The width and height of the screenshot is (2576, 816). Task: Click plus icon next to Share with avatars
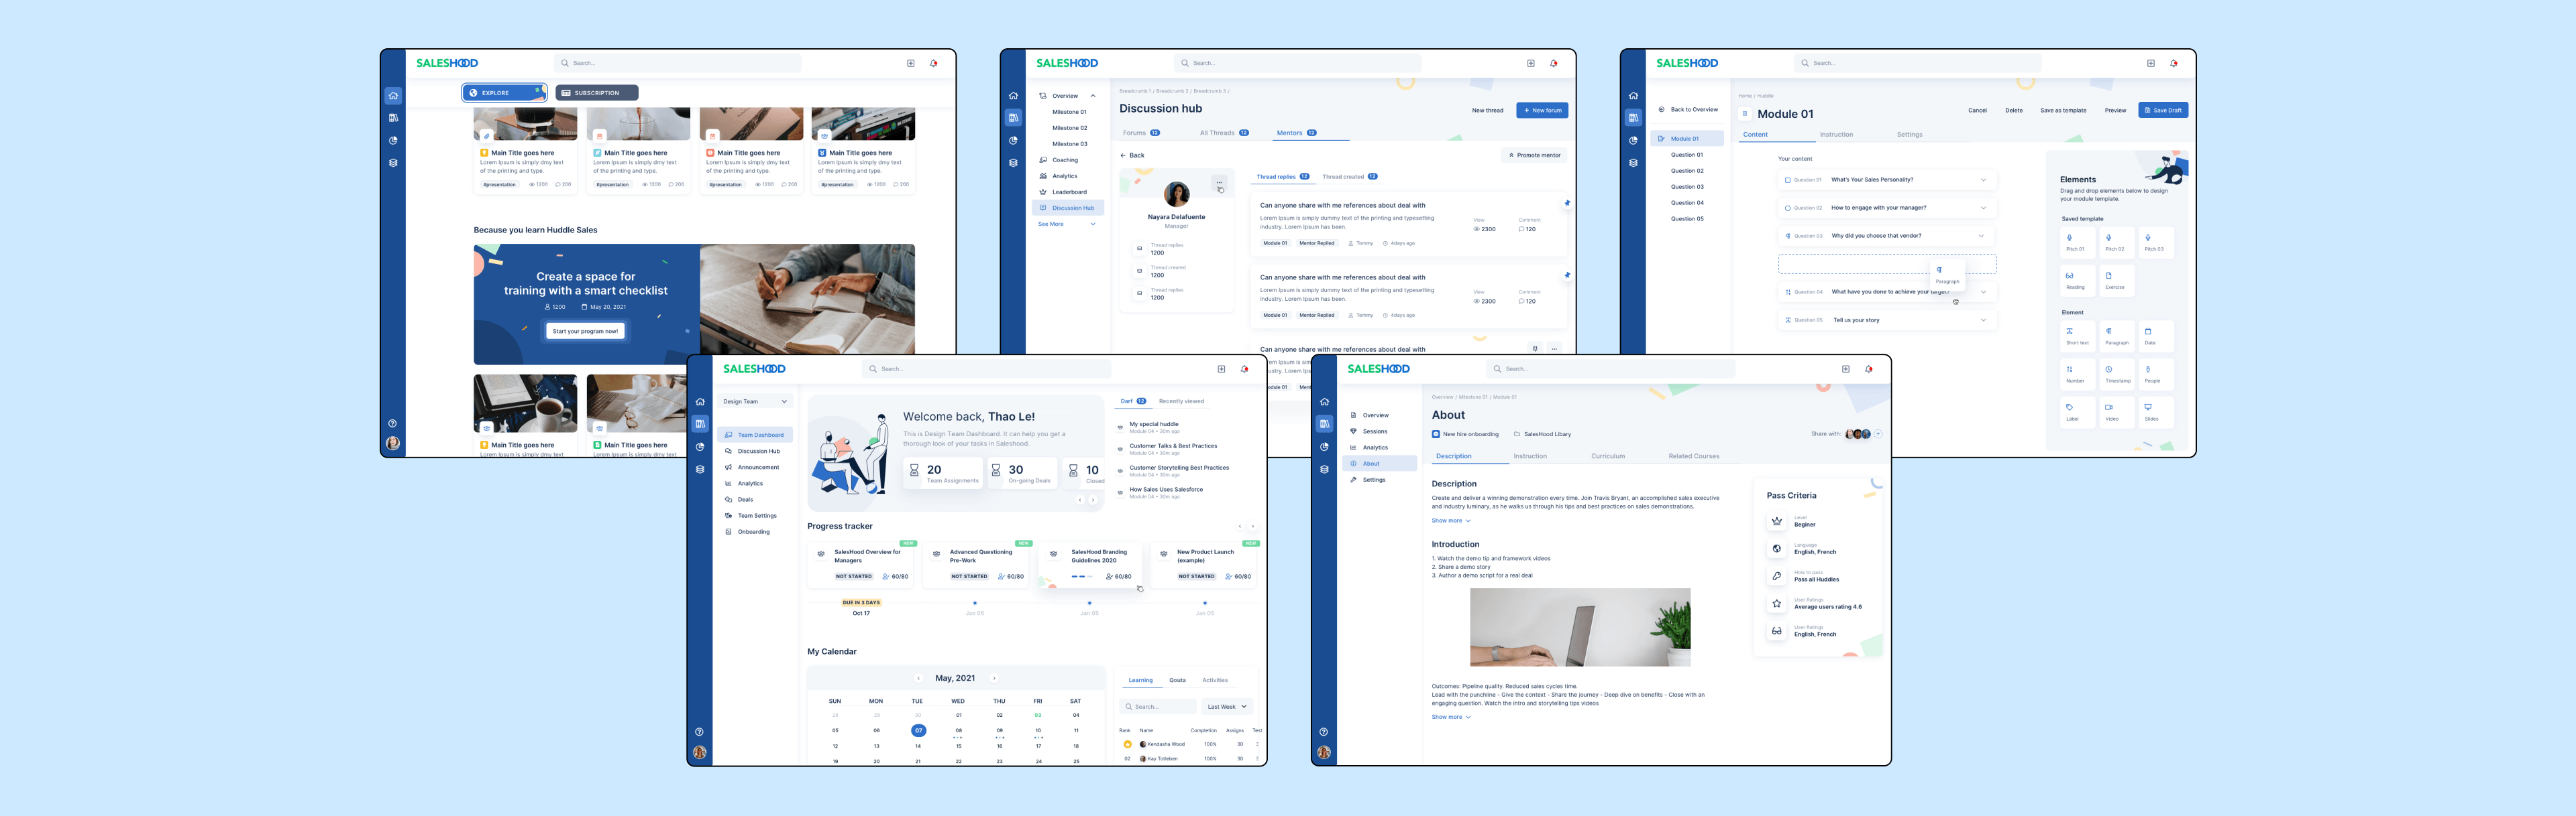pyautogui.click(x=1878, y=433)
